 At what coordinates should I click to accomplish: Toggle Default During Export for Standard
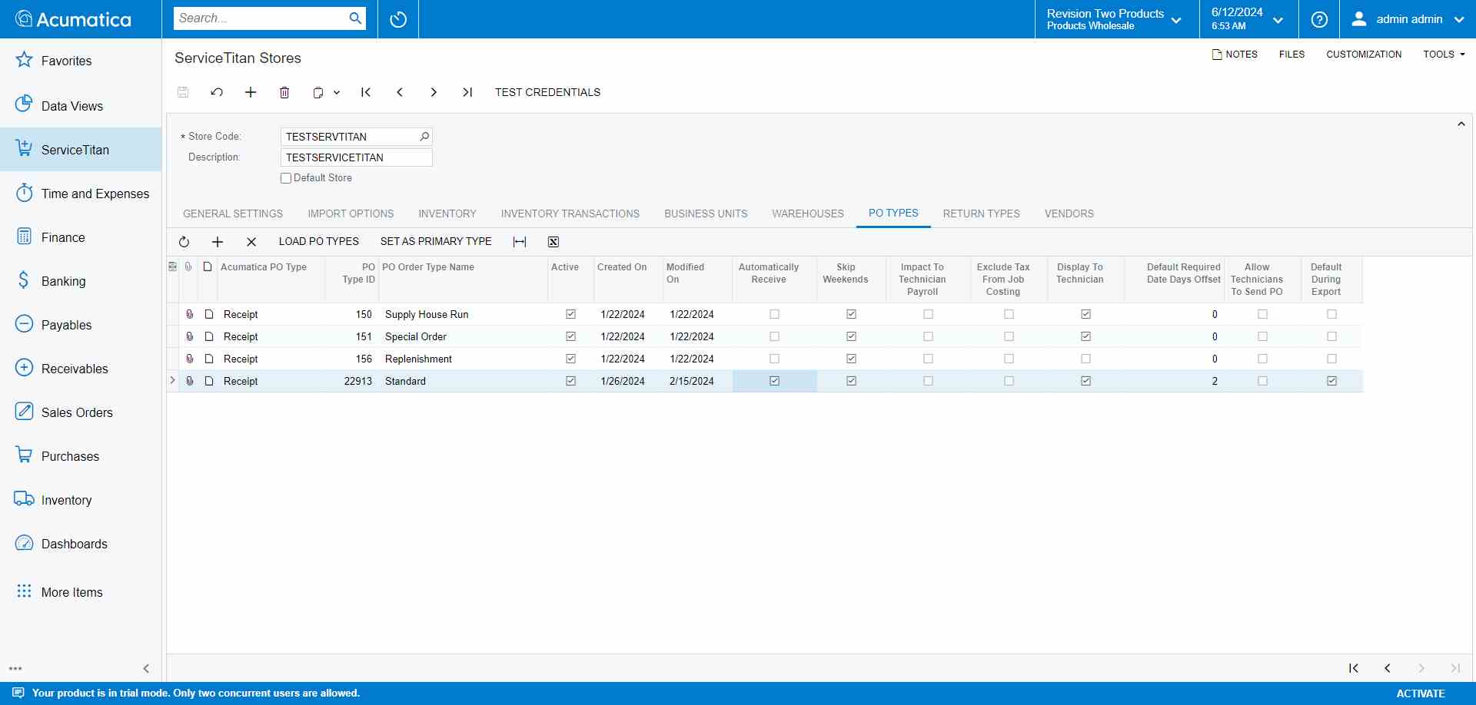(x=1331, y=381)
